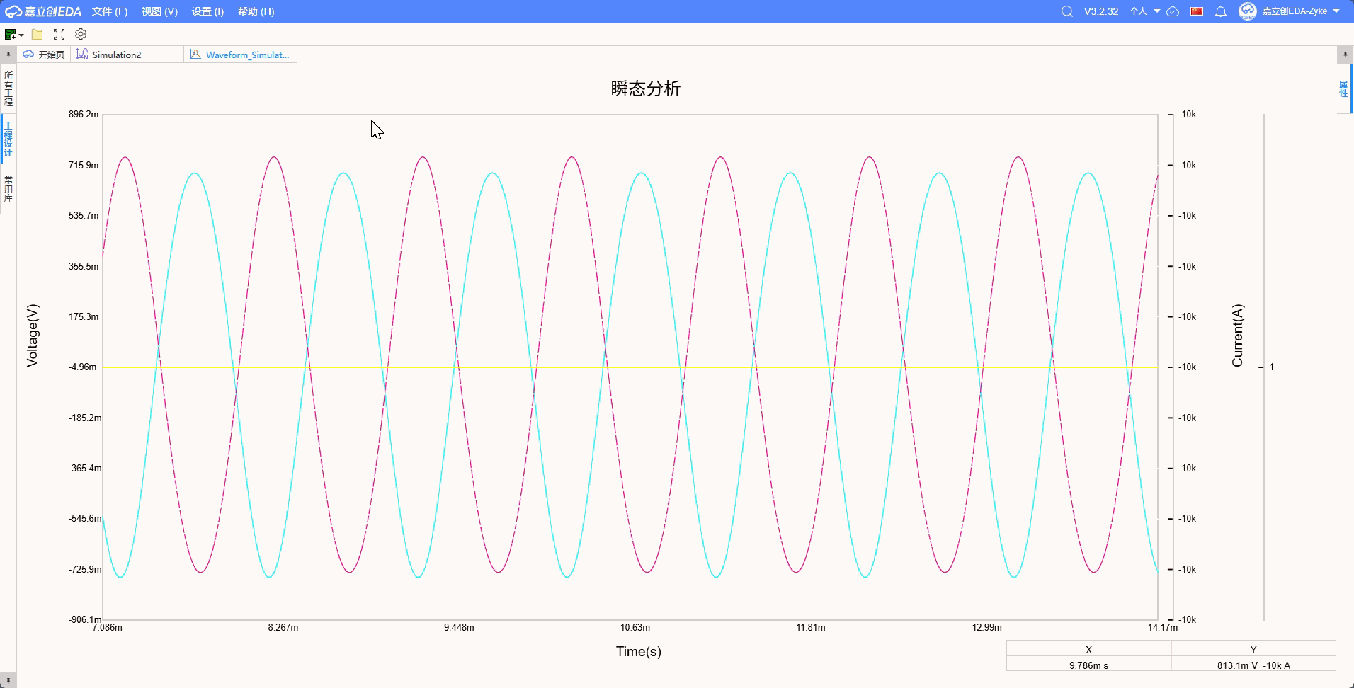Switch to the Simulation2 tab
Image resolution: width=1354 pixels, height=688 pixels.
click(117, 55)
